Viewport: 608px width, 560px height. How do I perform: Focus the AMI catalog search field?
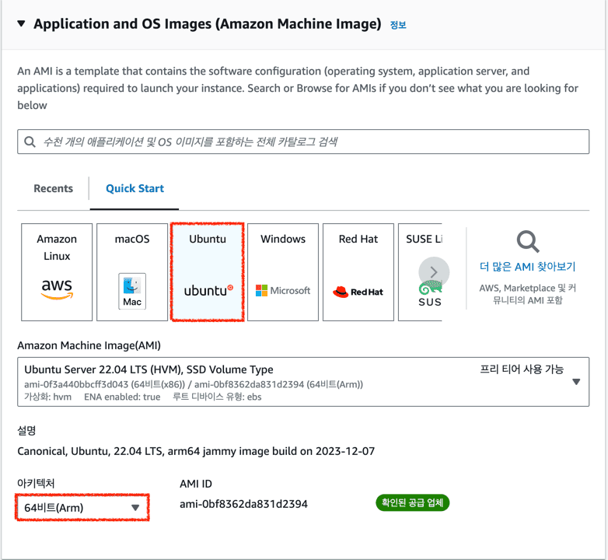[303, 142]
